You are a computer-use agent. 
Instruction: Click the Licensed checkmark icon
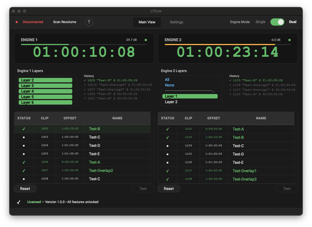[19, 202]
